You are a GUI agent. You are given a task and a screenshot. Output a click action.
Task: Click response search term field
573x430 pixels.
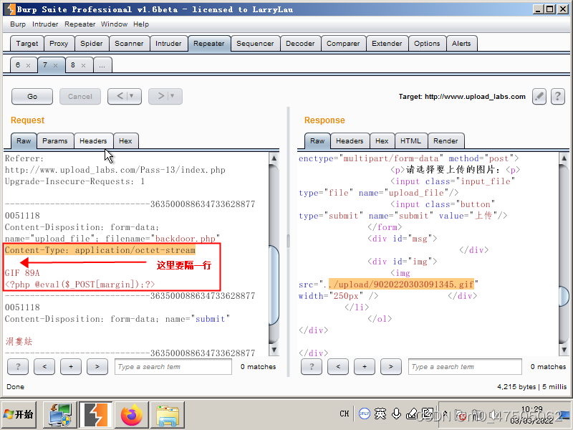(465, 366)
